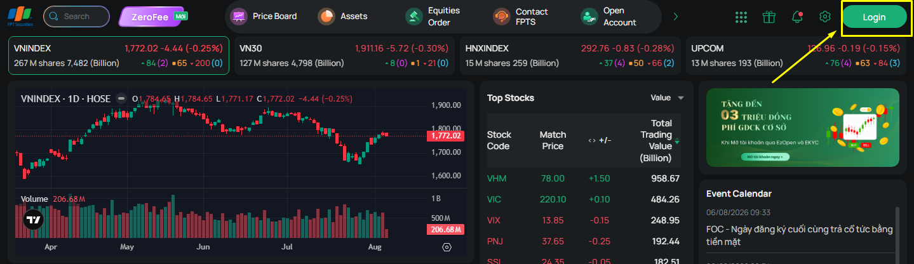Click the Event Calendar heading
The width and height of the screenshot is (914, 264).
739,194
